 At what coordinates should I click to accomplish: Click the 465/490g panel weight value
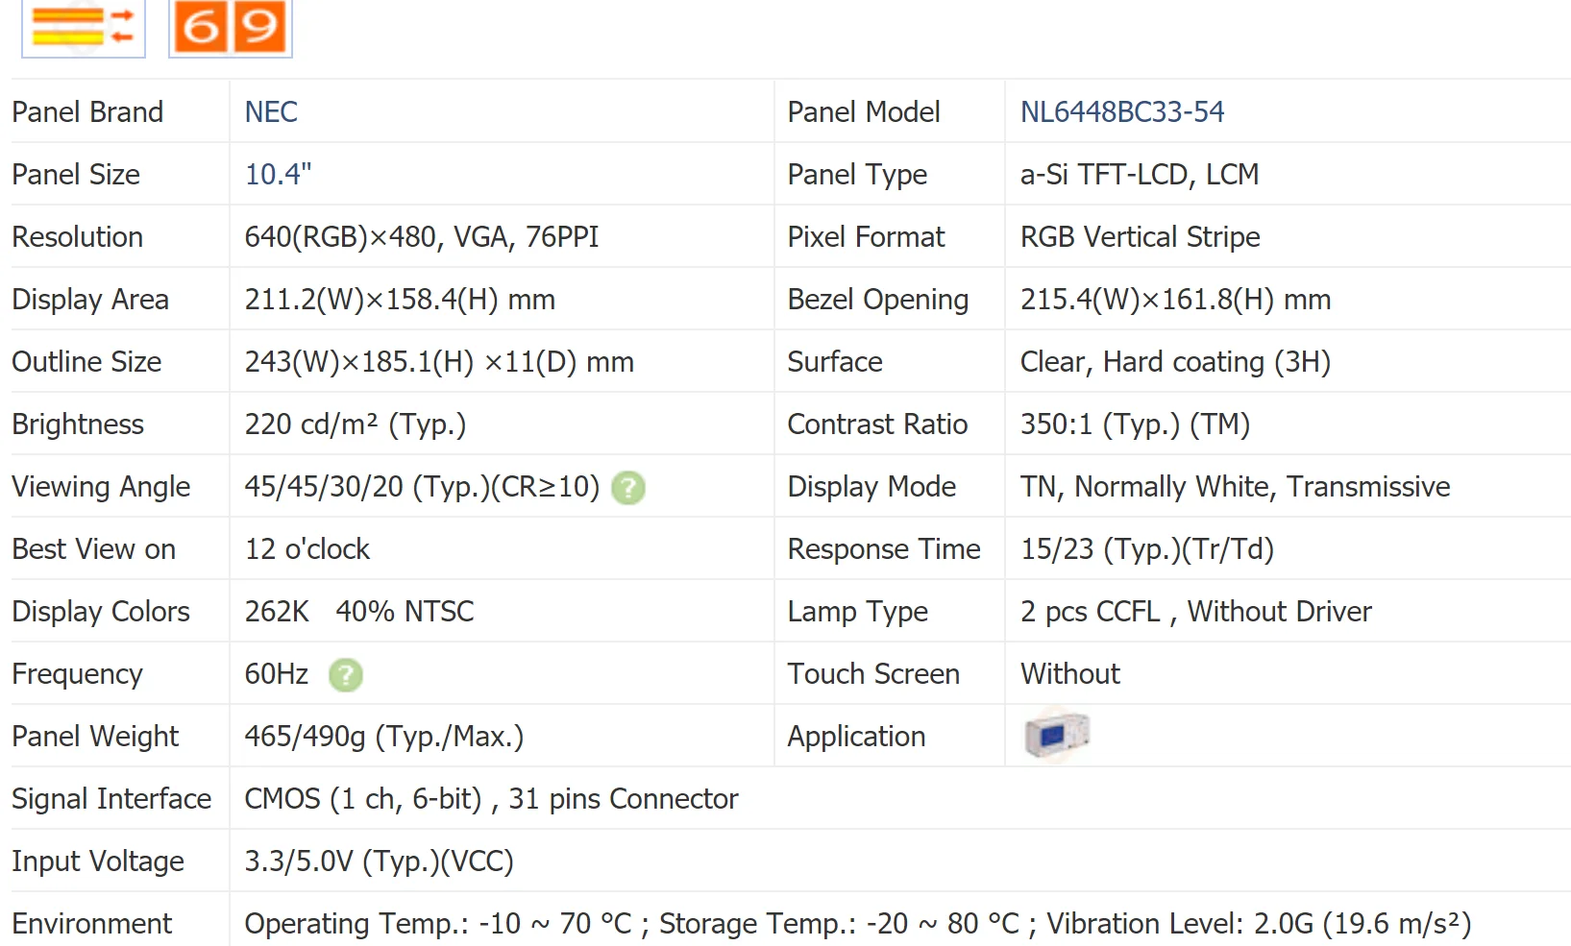click(x=383, y=737)
